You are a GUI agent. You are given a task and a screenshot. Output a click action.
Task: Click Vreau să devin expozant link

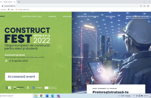click(138, 17)
